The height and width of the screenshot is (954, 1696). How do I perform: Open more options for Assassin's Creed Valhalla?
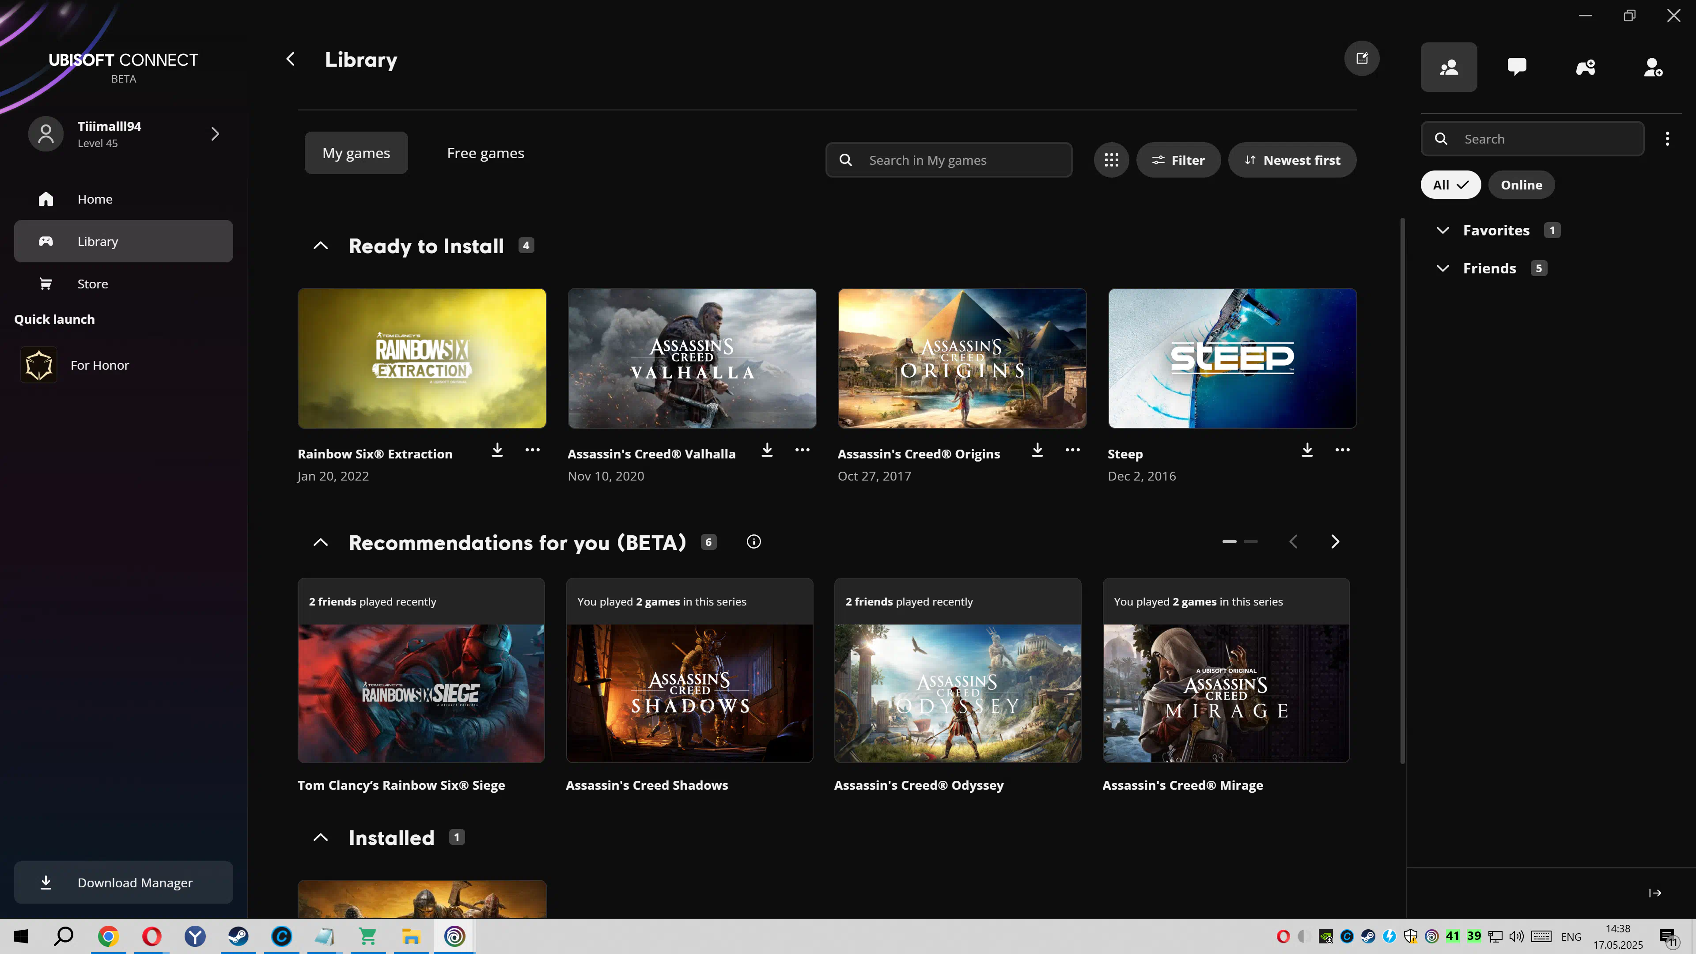tap(802, 450)
